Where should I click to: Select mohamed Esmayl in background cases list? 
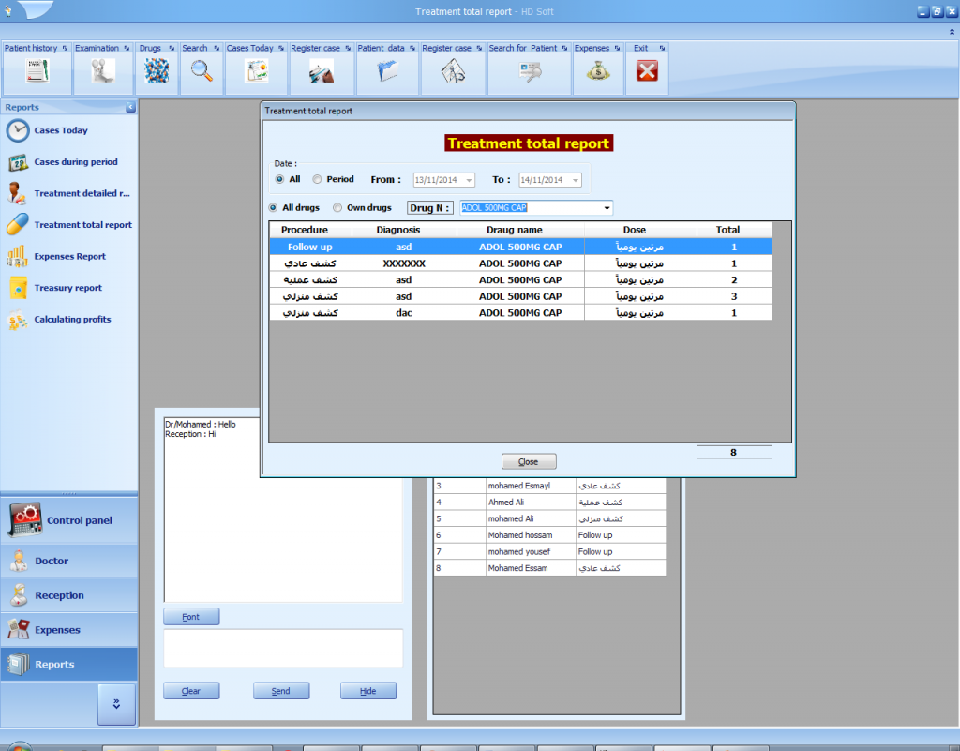coord(549,486)
